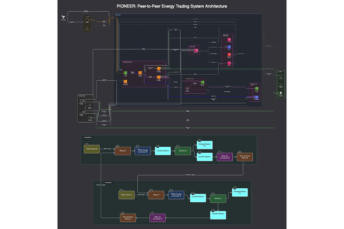Select green bucket icon above DynamoDB
The image size is (344, 229).
257,89
